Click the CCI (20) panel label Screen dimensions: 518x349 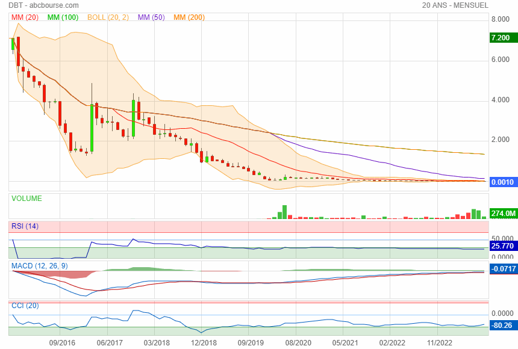click(25, 306)
